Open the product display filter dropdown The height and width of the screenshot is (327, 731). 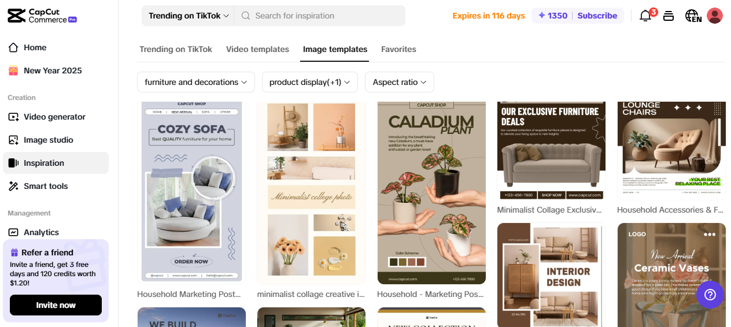coord(310,82)
